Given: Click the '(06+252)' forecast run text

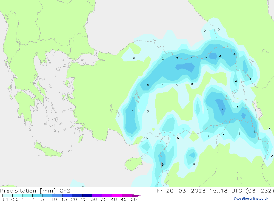Looking at the screenshot, I should coord(260,191).
